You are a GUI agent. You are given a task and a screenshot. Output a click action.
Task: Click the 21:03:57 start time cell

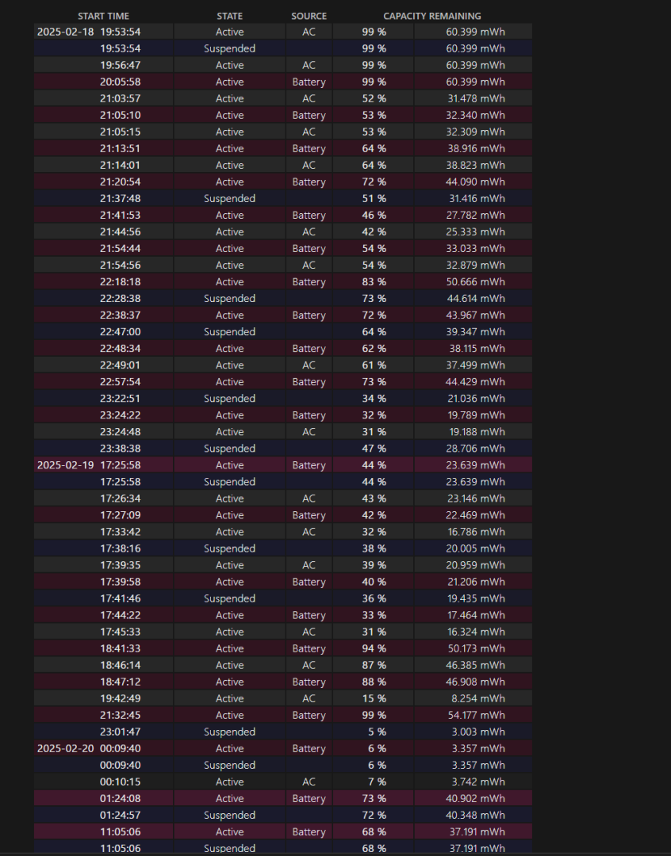tap(120, 98)
